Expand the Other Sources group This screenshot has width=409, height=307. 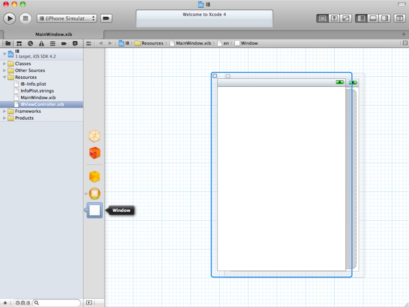[x=4, y=70]
